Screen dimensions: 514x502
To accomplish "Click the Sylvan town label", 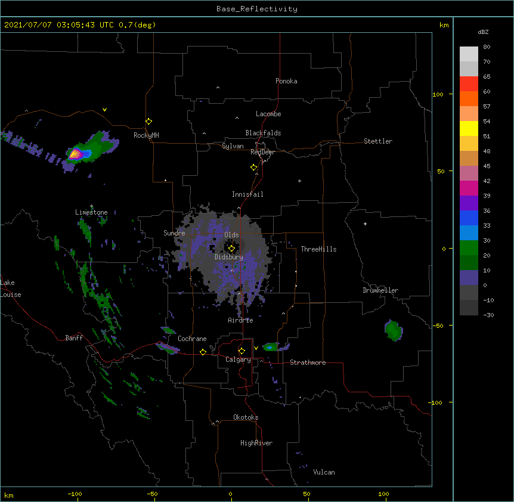I will tap(233, 146).
